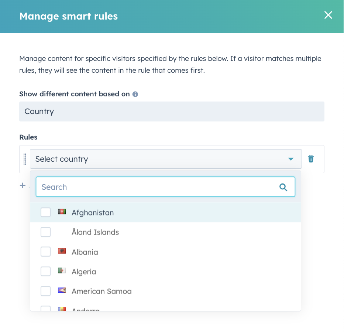Close the Manage smart rules dialog
Screen dimensions: 344x333
[328, 15]
